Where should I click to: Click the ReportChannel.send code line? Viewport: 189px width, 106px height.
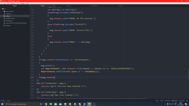coord(70,72)
